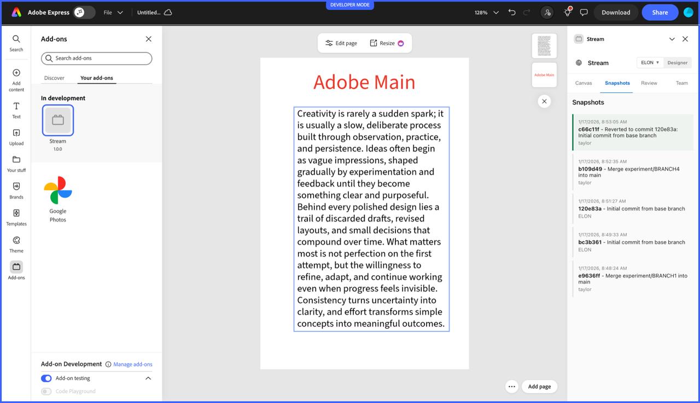Open the Search panel in left sidebar
Screen dimensions: 700x403
[x=16, y=43]
